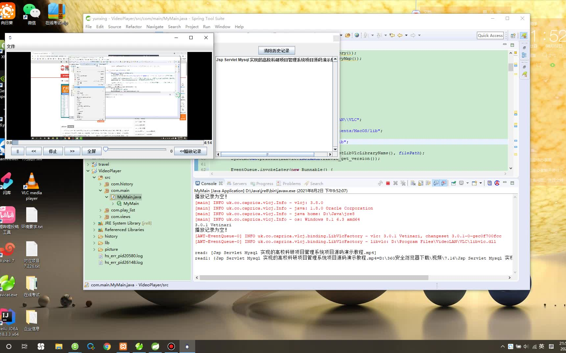Click Back navigation arrow in toolbar
Viewport: 566px width, 353px height.
400,35
